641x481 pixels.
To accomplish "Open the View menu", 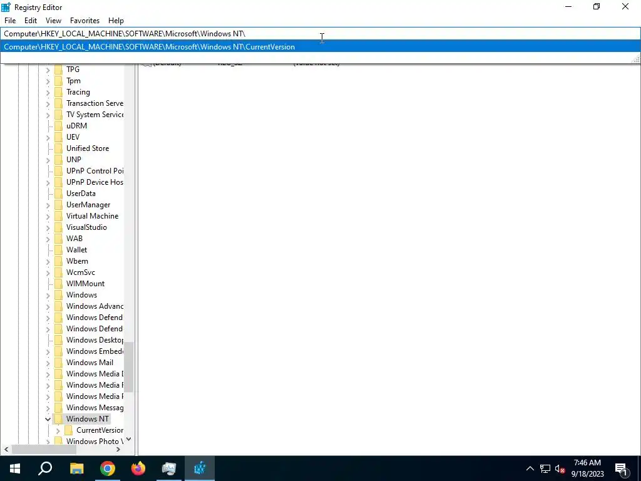I will click(53, 21).
